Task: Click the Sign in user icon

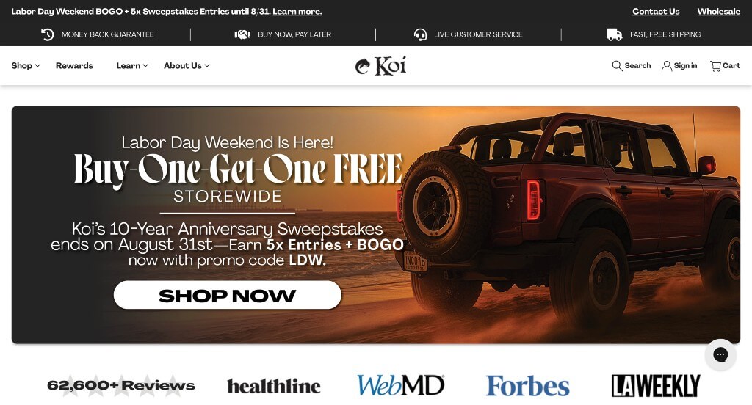Action: [x=667, y=66]
